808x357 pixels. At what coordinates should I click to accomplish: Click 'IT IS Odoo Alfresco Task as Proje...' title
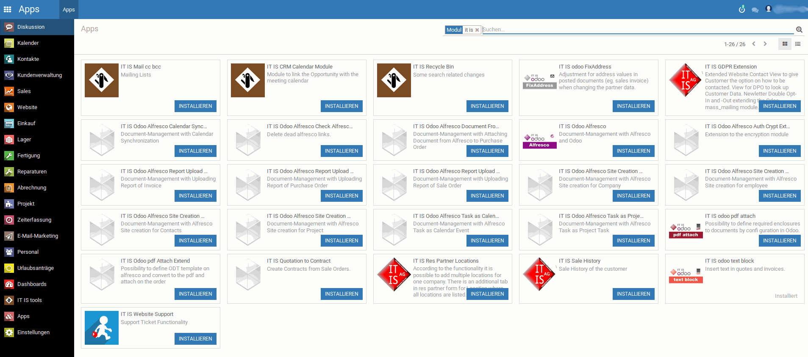coord(601,216)
